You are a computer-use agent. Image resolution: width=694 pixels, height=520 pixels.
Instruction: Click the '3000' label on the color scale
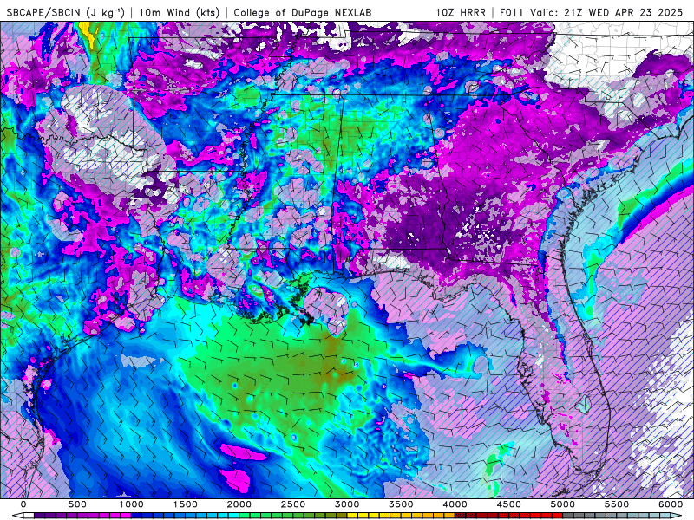coord(348,504)
